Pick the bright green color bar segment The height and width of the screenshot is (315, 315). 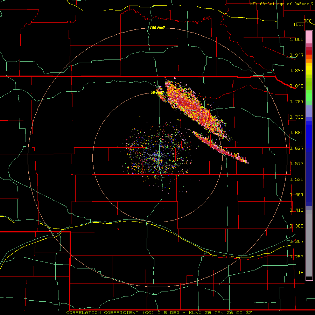pyautogui.click(x=309, y=96)
